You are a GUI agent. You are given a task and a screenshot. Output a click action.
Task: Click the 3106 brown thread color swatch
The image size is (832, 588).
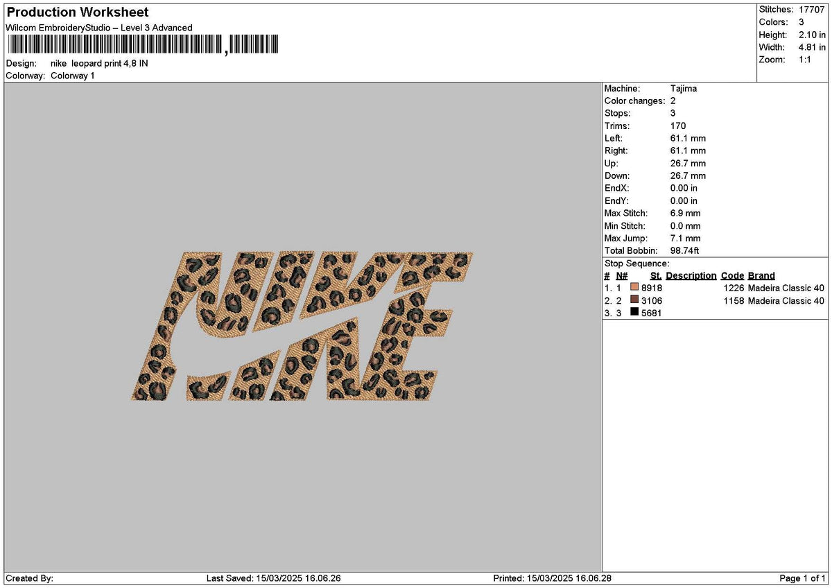pyautogui.click(x=634, y=300)
